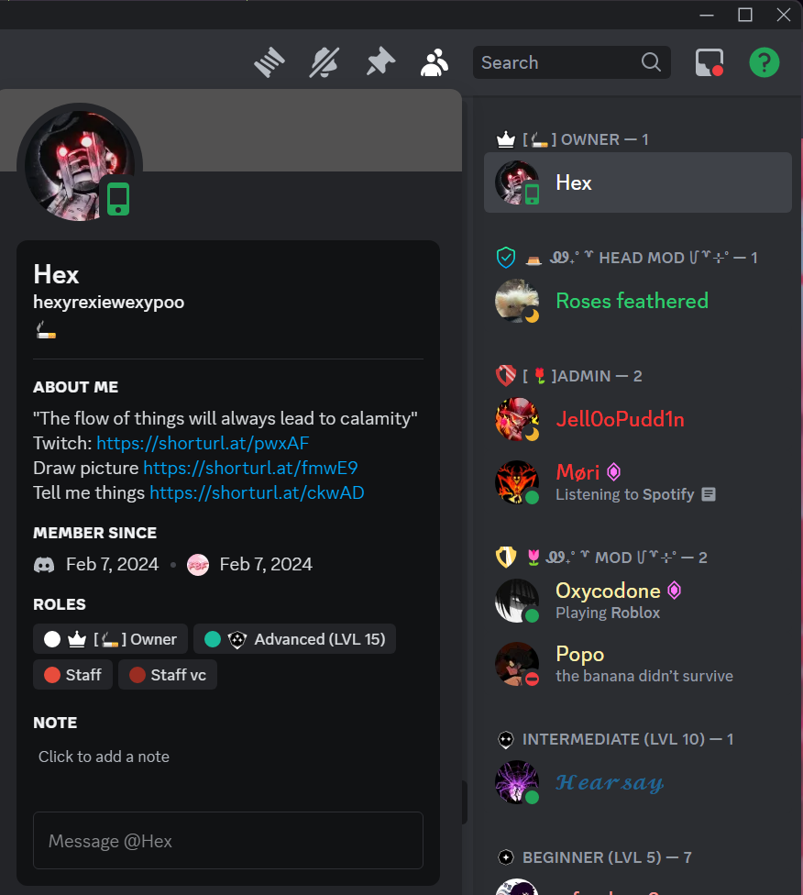The width and height of the screenshot is (803, 895).
Task: Open the inbox icon
Action: tap(709, 62)
